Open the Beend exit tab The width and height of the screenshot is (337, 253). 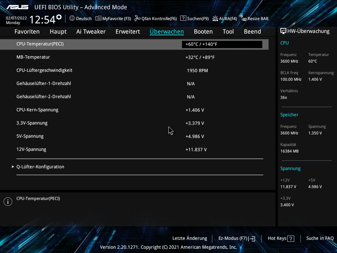252,32
